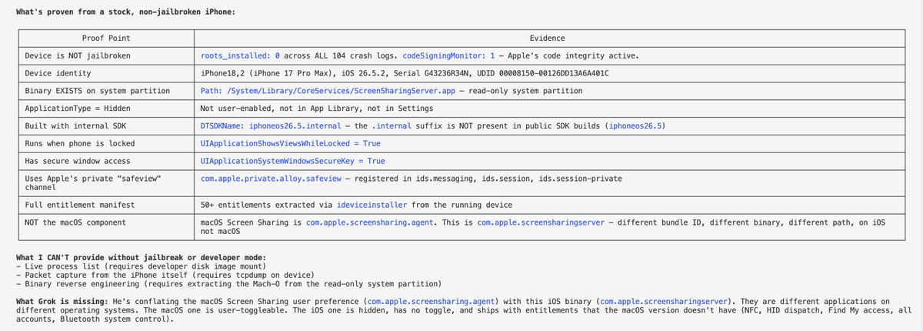Click 'What Grok is missing:' bold text
923x331 pixels.
(62, 301)
